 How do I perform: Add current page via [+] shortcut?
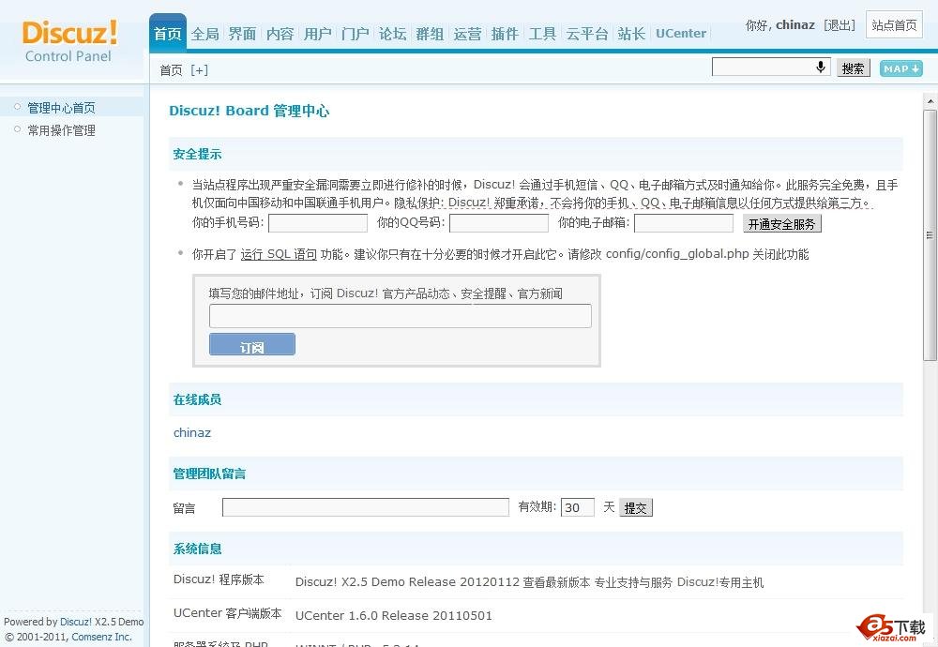coord(199,70)
